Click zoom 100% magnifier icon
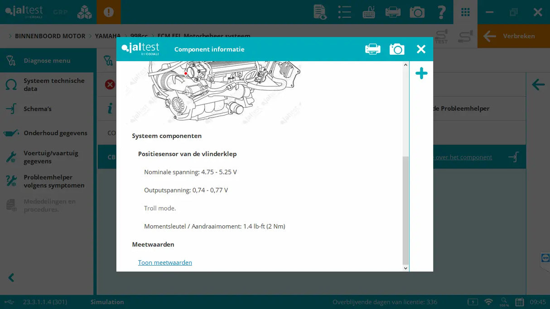 tap(504, 302)
